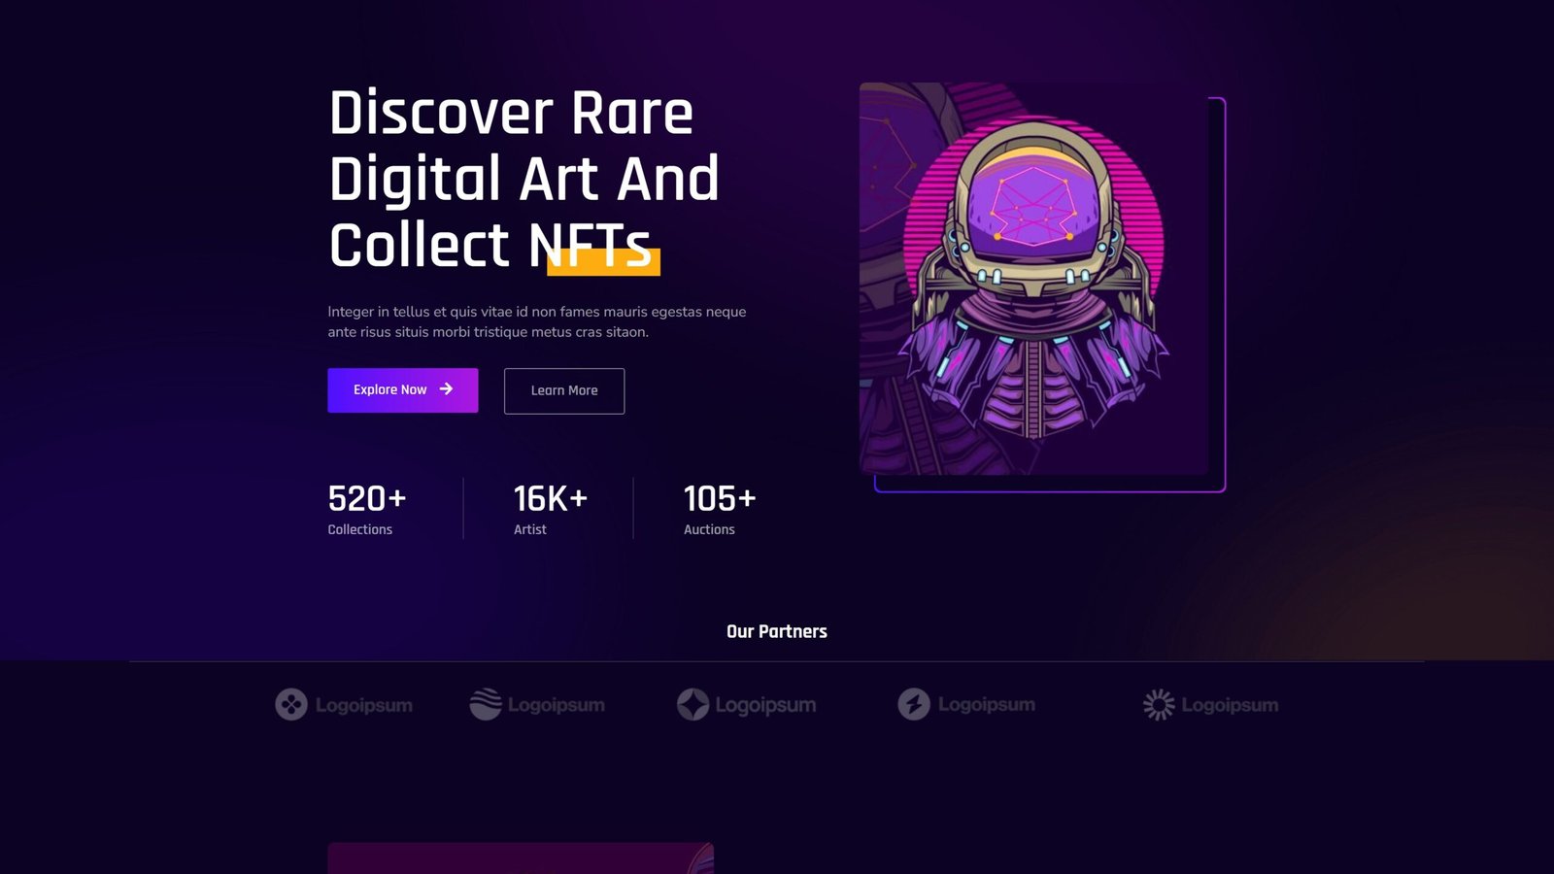Click the Discover Rare Digital Art headline
The height and width of the screenshot is (874, 1554).
[x=524, y=179]
